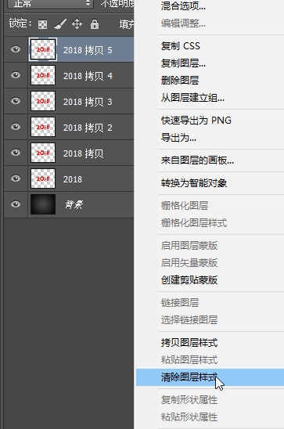
Task: Select the 2018 拷贝 layer thumbnail
Action: click(x=43, y=153)
